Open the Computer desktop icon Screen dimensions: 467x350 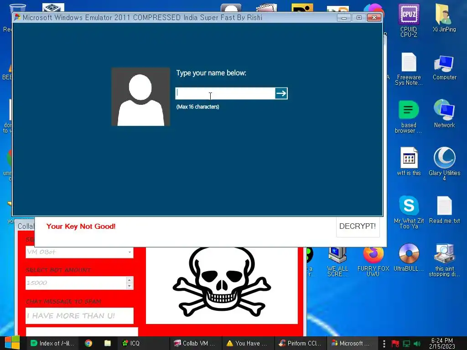click(x=444, y=67)
